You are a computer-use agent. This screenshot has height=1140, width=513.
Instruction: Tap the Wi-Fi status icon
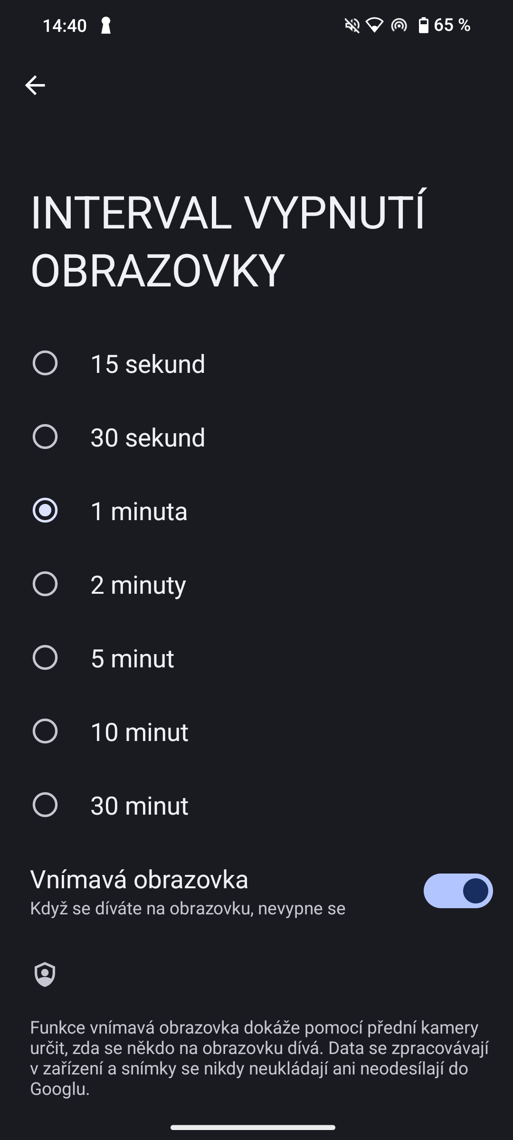coord(375,25)
